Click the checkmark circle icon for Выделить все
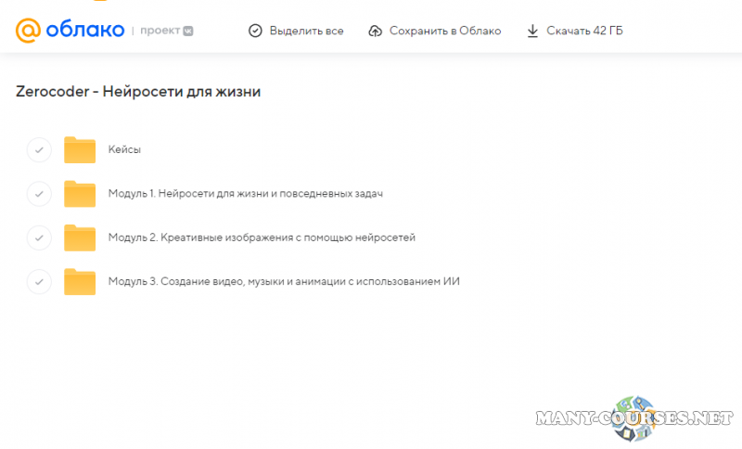742x449 pixels. pos(255,31)
